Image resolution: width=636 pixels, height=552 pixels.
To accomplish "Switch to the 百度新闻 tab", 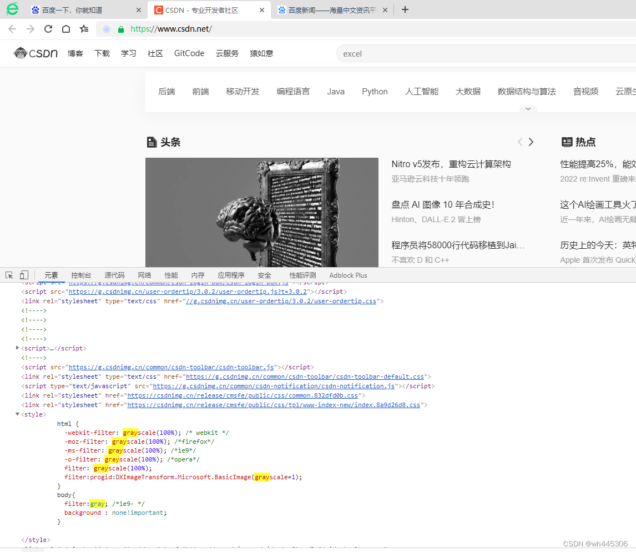I will pos(332,10).
